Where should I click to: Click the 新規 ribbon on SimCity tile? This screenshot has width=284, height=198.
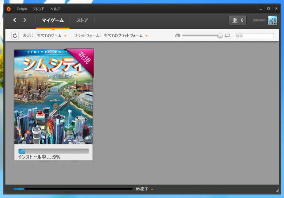(x=84, y=57)
